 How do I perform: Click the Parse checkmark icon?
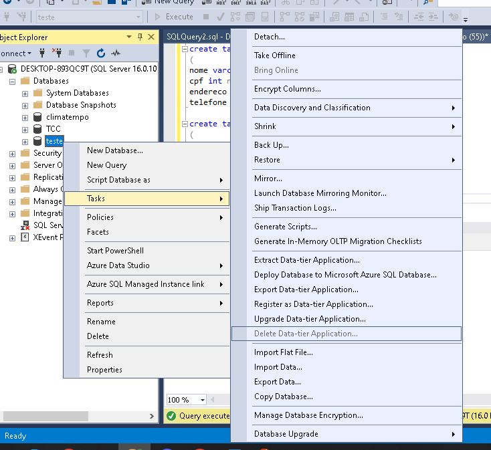click(x=221, y=17)
